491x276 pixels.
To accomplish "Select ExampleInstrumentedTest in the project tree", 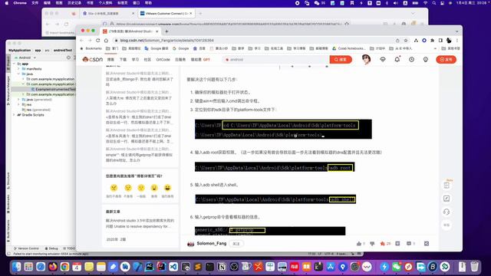I will [53, 89].
